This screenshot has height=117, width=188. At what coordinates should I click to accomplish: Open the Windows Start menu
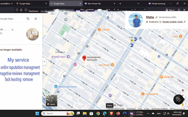(37, 113)
